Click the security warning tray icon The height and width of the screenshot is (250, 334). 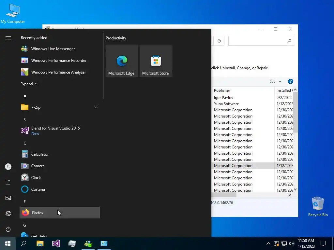(x=276, y=243)
